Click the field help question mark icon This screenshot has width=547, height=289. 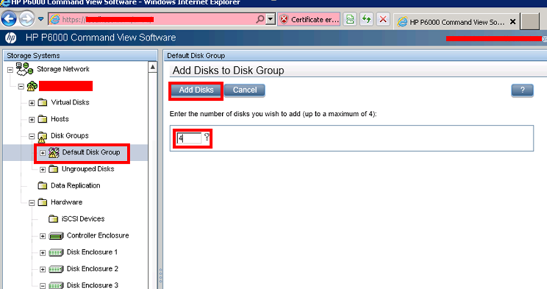pyautogui.click(x=207, y=137)
